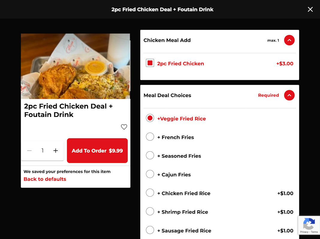Click the heart favorite icon

pyautogui.click(x=124, y=127)
